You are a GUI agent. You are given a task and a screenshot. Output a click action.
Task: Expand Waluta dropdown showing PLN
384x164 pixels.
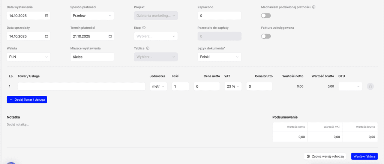click(x=28, y=57)
